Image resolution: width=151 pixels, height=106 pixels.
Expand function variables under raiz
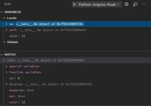[6, 72]
